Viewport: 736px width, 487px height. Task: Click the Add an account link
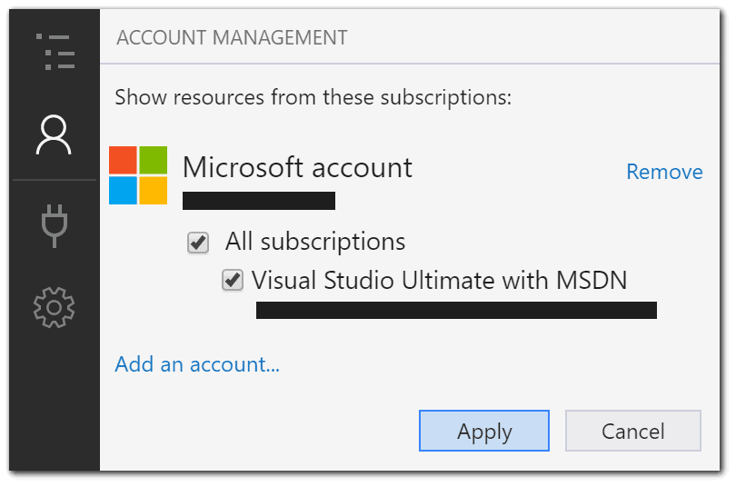[197, 364]
